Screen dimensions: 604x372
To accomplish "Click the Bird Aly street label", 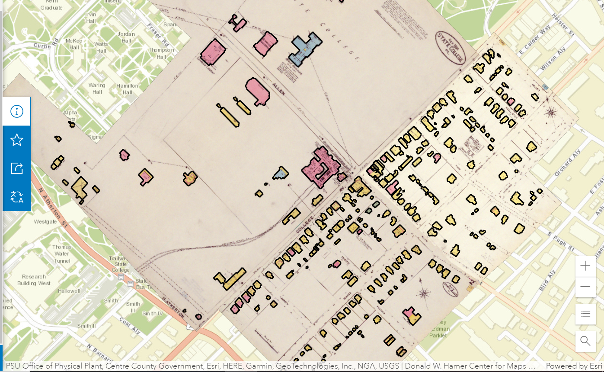I will click(547, 280).
